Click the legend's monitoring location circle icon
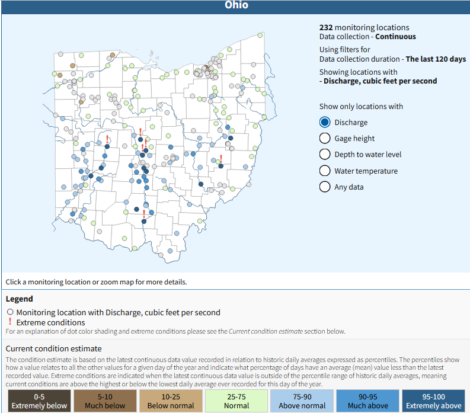470x413 pixels. pos(10,312)
